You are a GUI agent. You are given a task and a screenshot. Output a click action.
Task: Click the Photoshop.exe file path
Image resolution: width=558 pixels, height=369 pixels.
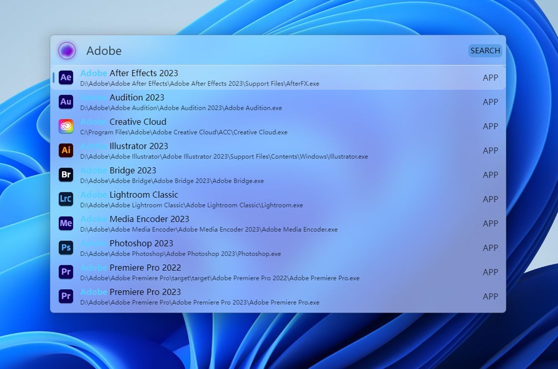180,254
